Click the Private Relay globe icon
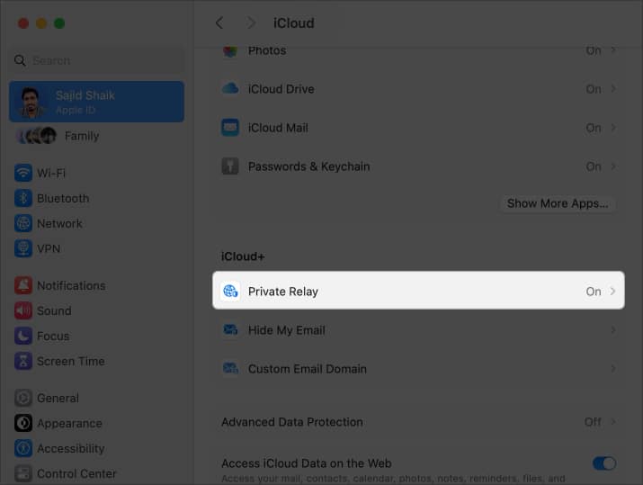Viewport: 643px width, 485px height. 230,292
